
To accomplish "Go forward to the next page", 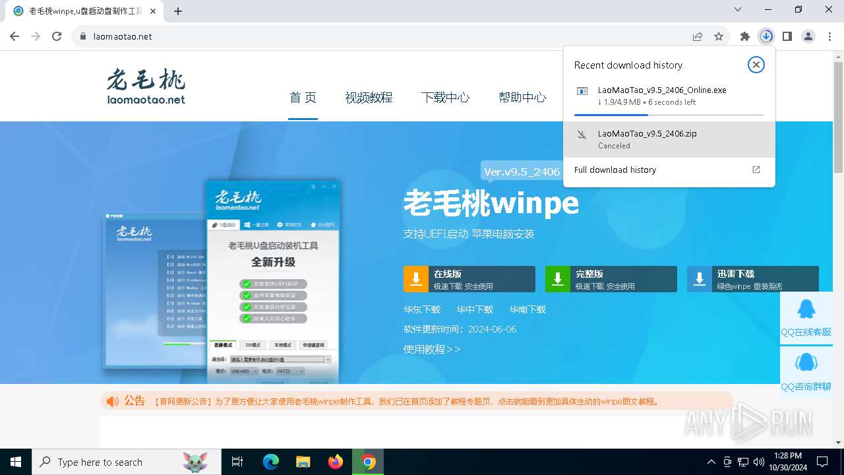I will click(x=36, y=37).
